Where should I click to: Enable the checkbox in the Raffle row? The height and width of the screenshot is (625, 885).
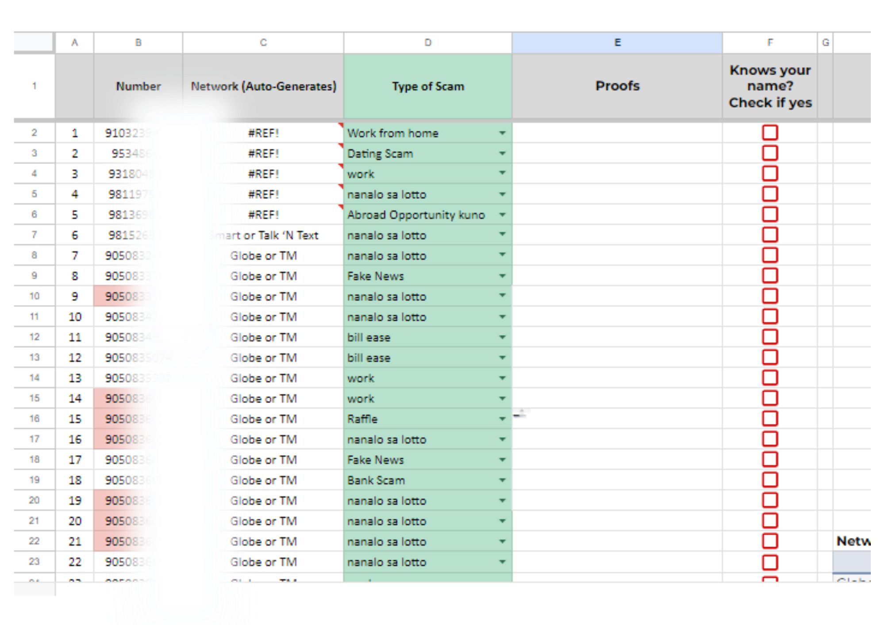pos(770,419)
